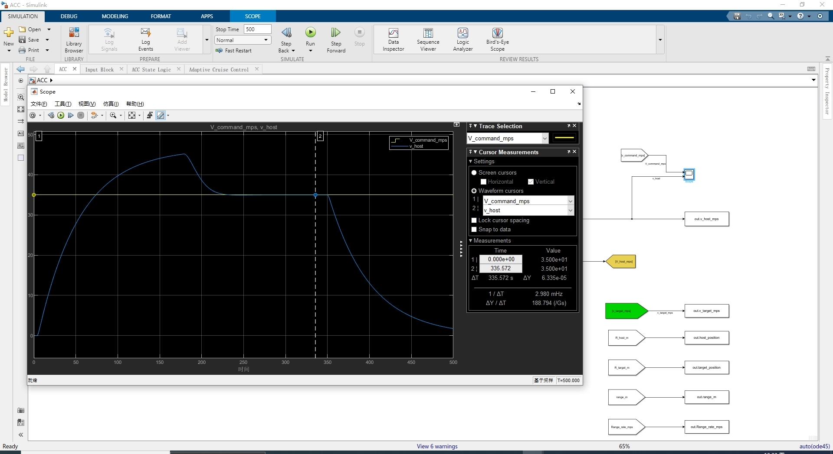The height and width of the screenshot is (454, 833).
Task: Open Trace Selection signal dropdown
Action: (x=508, y=138)
